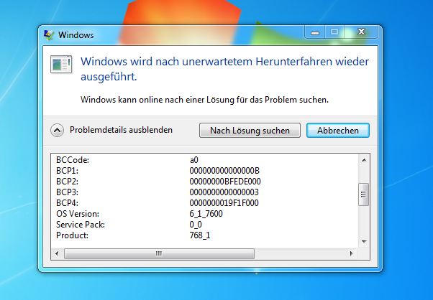
Task: Click value '0000000000000003'
Action: [x=224, y=192]
